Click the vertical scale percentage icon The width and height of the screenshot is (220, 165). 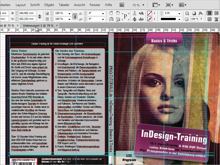point(46,19)
